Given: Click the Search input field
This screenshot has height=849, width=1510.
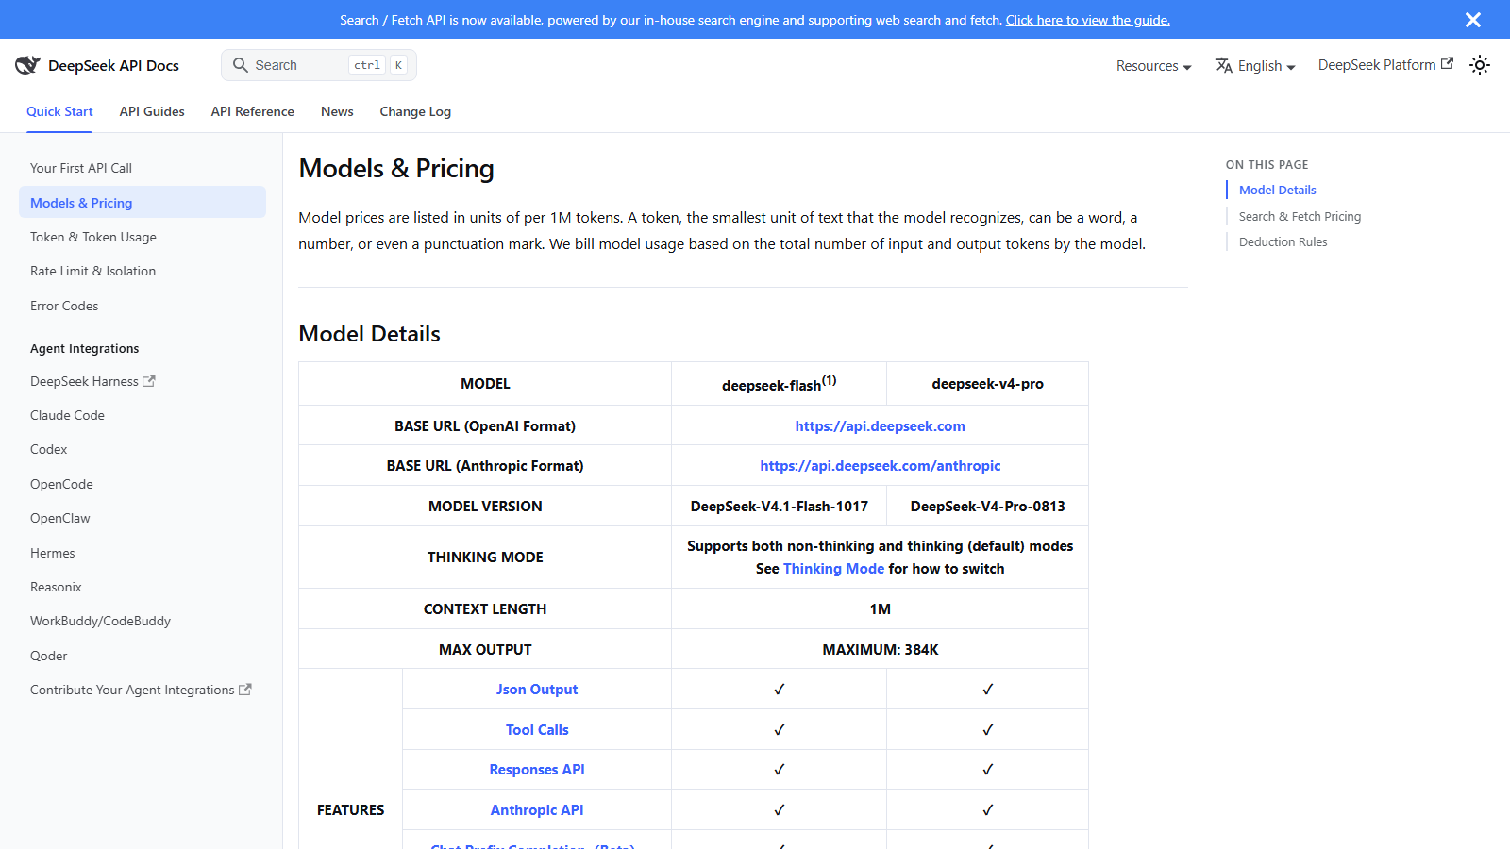Looking at the screenshot, I should (x=319, y=65).
